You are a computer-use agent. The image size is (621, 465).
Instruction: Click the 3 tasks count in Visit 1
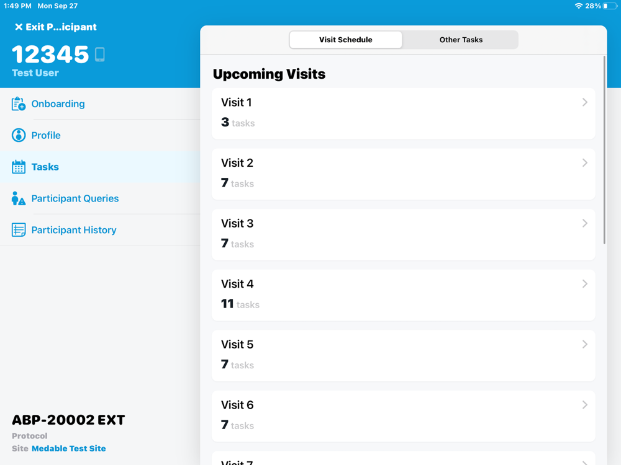(x=238, y=123)
